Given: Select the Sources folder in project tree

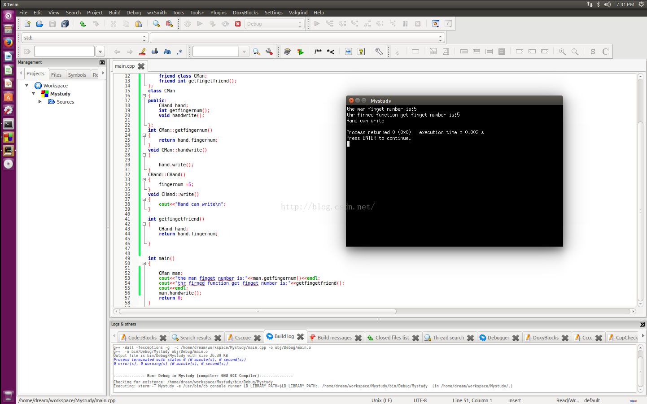Looking at the screenshot, I should (65, 102).
